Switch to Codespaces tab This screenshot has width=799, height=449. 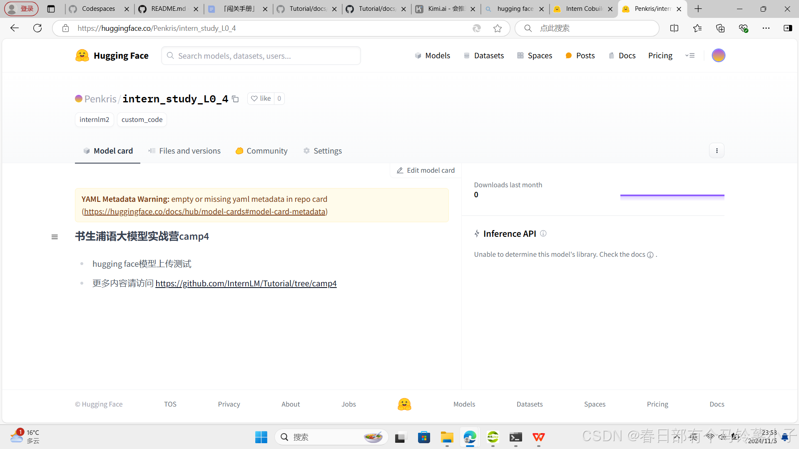[x=98, y=9]
